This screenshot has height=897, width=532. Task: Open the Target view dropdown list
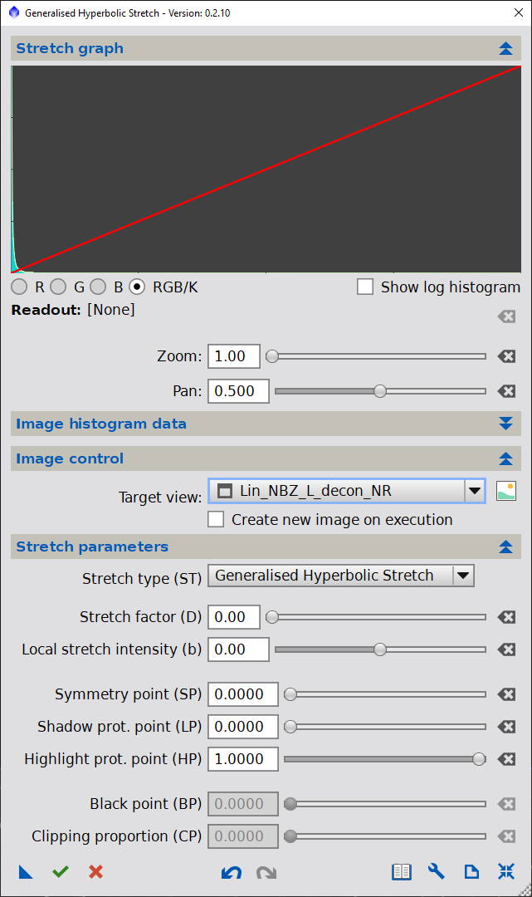click(x=475, y=491)
